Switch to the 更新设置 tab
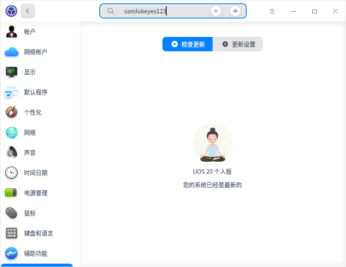Viewport: 346px width, 267px height. click(238, 44)
